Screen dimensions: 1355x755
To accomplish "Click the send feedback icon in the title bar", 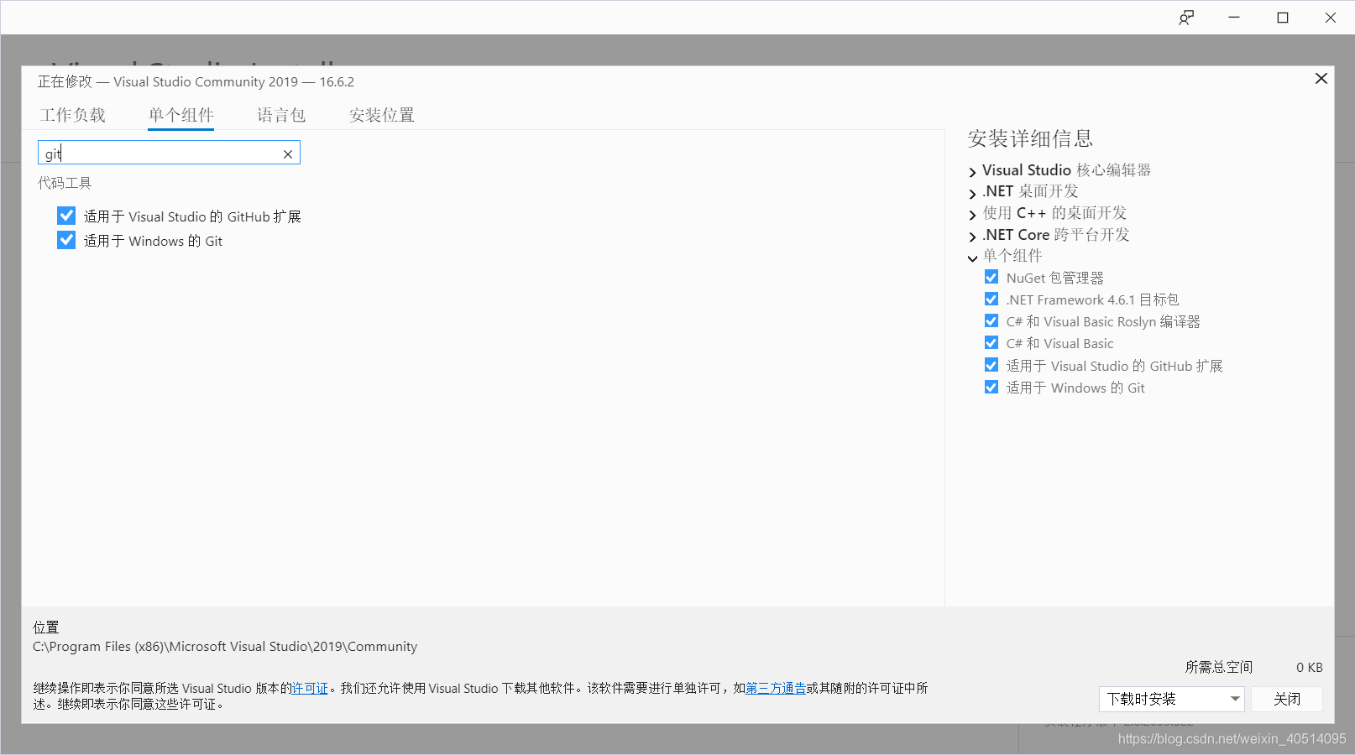I will pyautogui.click(x=1186, y=17).
